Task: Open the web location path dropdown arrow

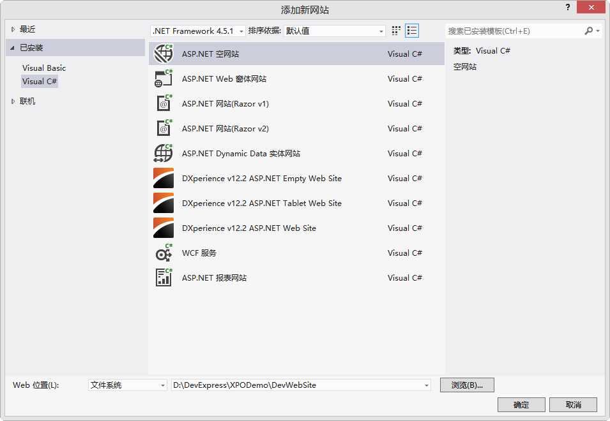Action: [427, 385]
